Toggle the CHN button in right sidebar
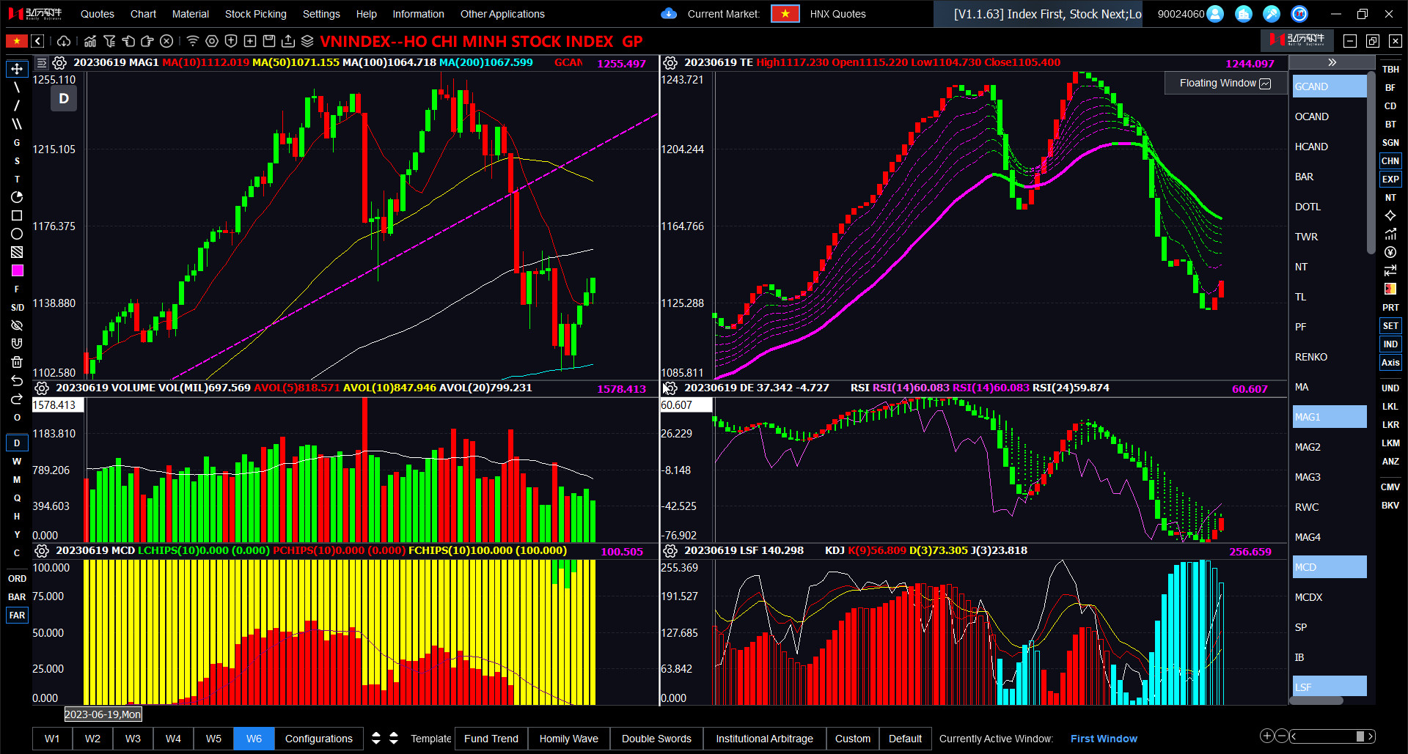1408x754 pixels. (1390, 161)
